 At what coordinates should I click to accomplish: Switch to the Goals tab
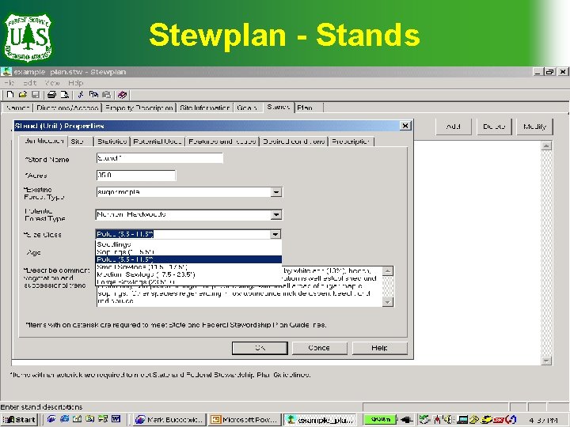[x=247, y=108]
